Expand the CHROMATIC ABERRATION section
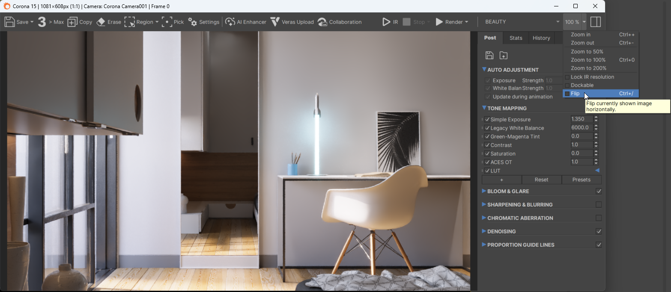 (x=484, y=218)
